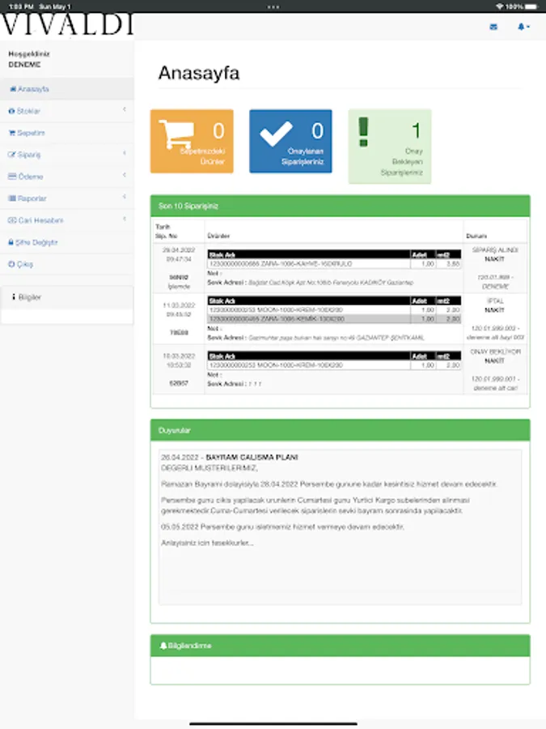This screenshot has height=729, width=546.
Task: Open Şifre Değiştir in the sidebar
Action: click(67, 242)
